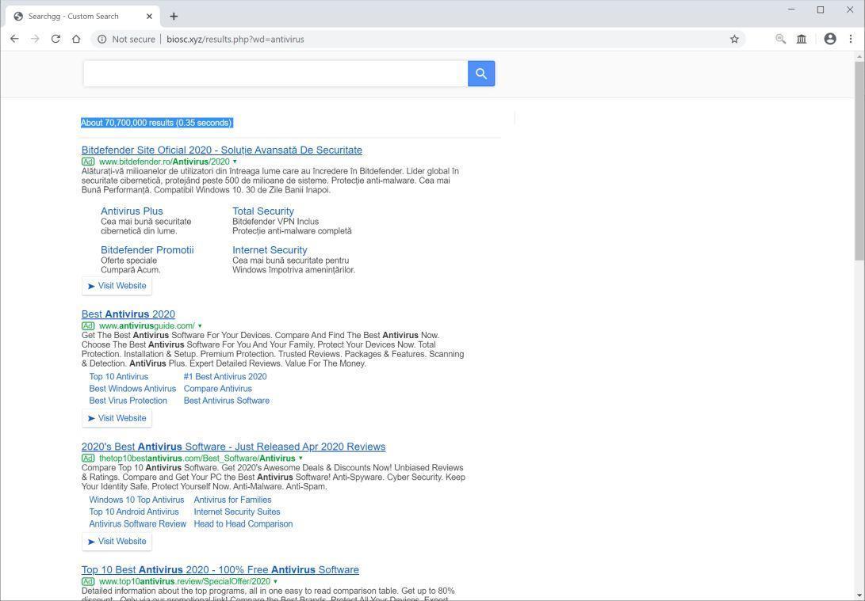Image resolution: width=865 pixels, height=601 pixels.
Task: Click the magnifier extension icon in the toolbar
Action: (x=780, y=38)
